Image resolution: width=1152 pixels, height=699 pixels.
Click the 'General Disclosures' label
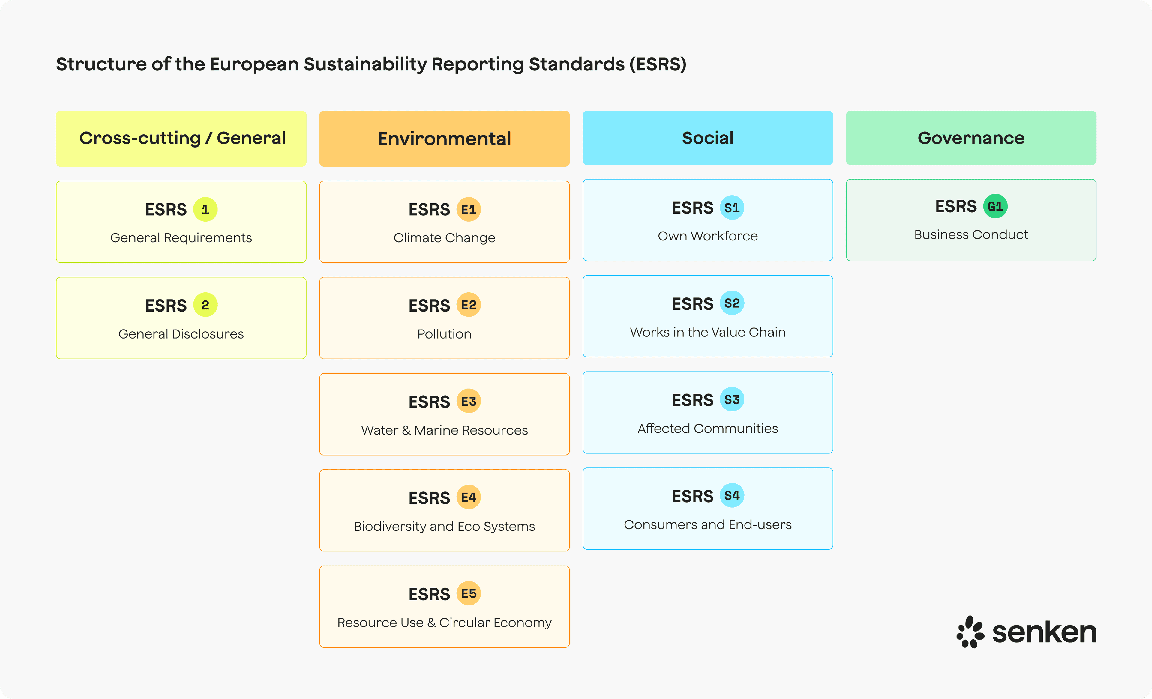click(x=181, y=334)
